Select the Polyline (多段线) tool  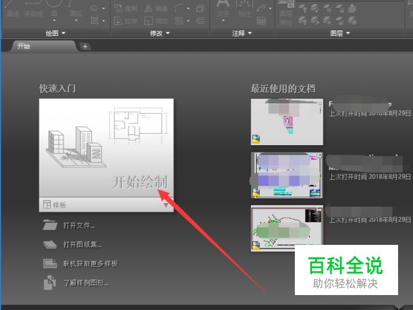click(x=33, y=9)
